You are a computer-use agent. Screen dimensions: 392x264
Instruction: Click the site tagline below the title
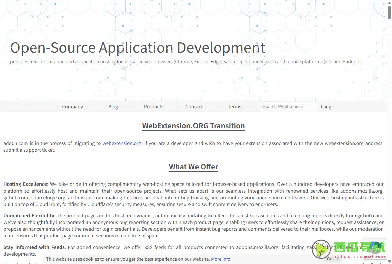pos(185,62)
